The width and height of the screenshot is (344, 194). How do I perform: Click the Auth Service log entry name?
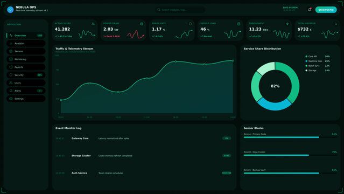coord(79,173)
